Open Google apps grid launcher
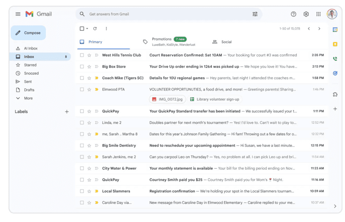The height and width of the screenshot is (222, 345). [318, 14]
